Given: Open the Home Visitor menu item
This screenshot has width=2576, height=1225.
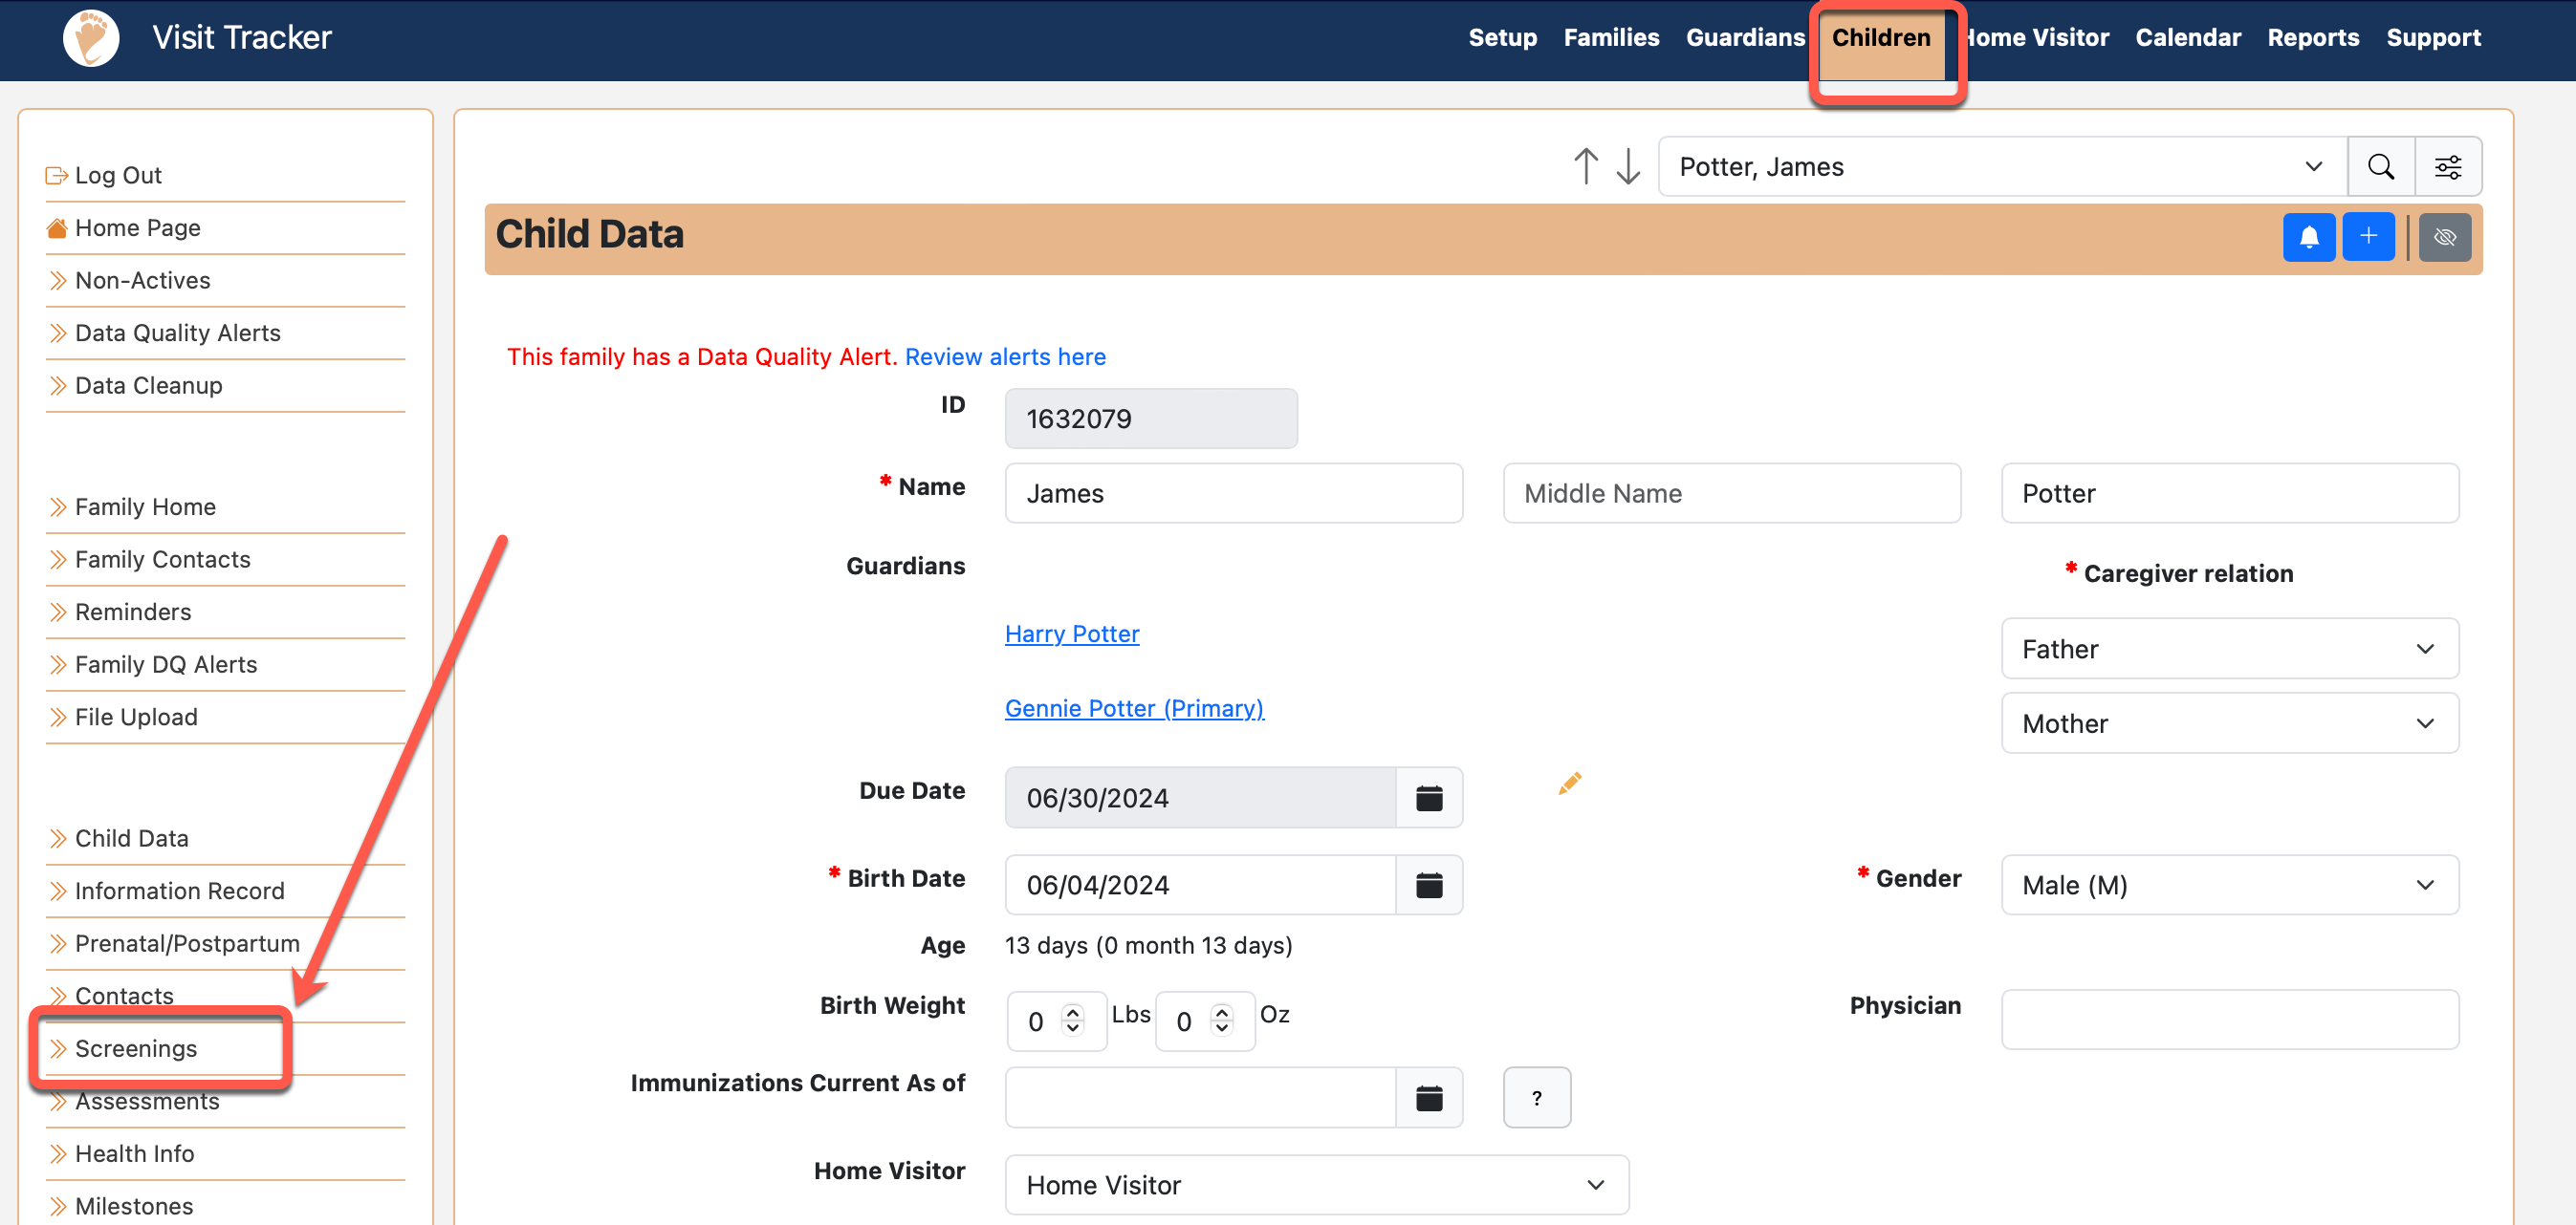Looking at the screenshot, I should coord(2037,38).
